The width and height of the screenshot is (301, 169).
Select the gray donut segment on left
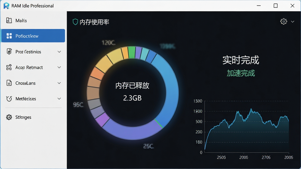click(94, 104)
